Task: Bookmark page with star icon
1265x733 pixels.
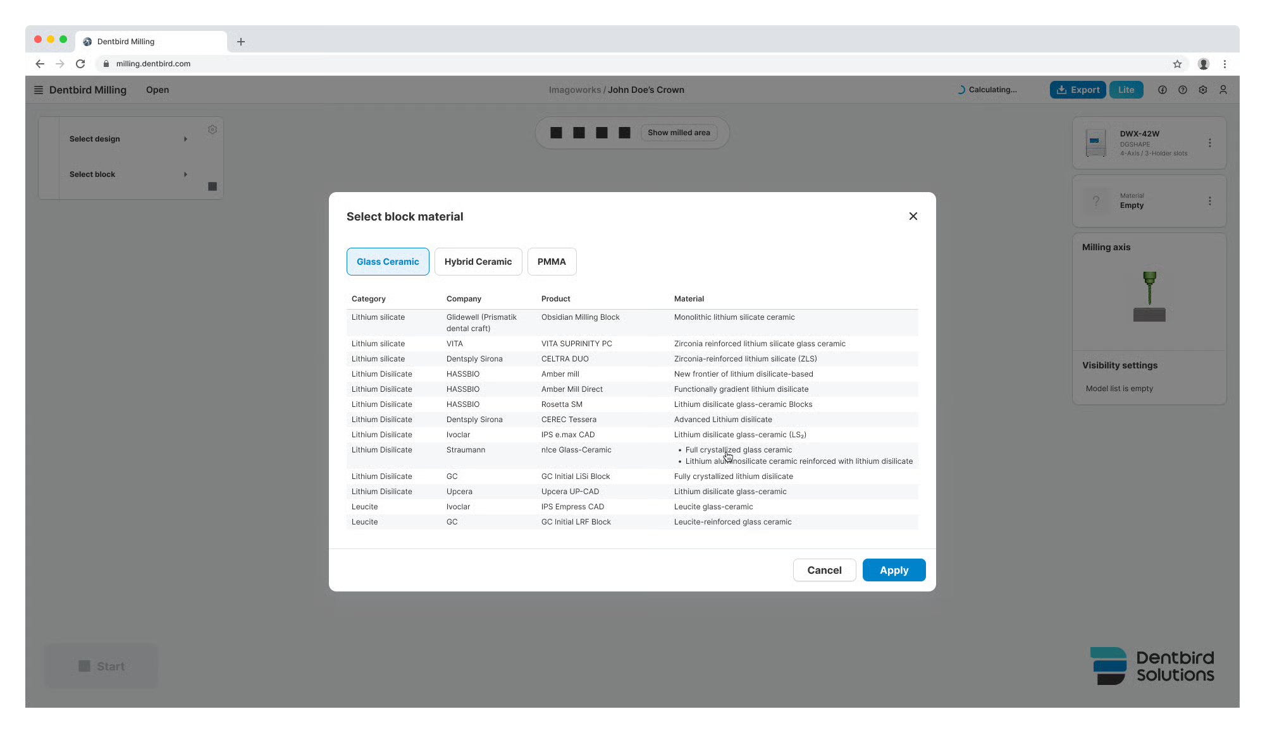Action: click(1177, 64)
